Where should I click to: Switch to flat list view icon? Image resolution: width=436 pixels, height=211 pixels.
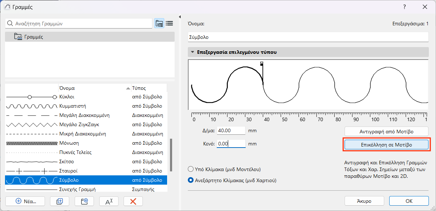(169, 24)
